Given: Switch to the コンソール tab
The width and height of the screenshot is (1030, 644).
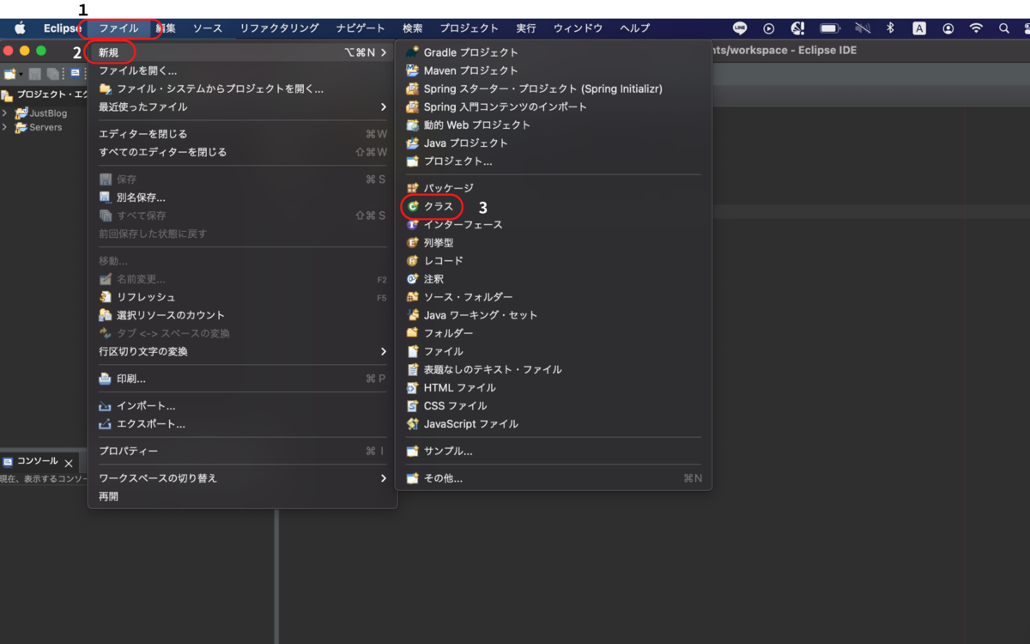Looking at the screenshot, I should [37, 461].
